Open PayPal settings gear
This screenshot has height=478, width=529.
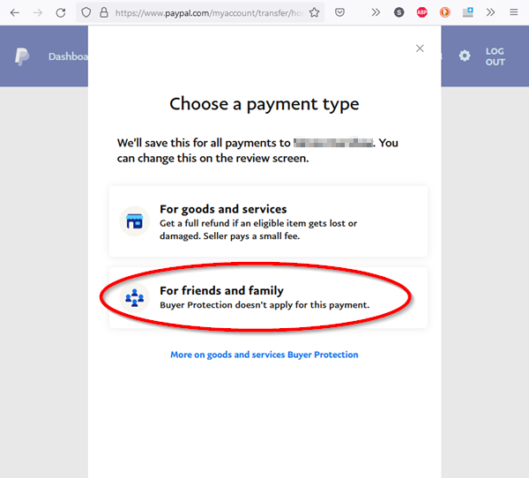465,56
